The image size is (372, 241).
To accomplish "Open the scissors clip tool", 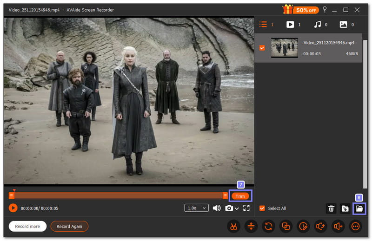I will click(x=233, y=227).
